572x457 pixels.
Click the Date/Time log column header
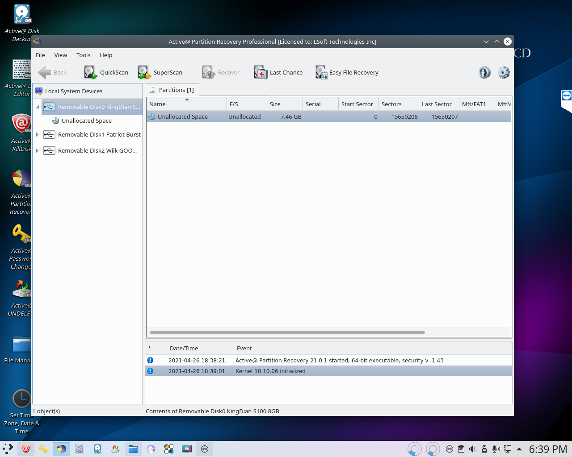(200, 348)
